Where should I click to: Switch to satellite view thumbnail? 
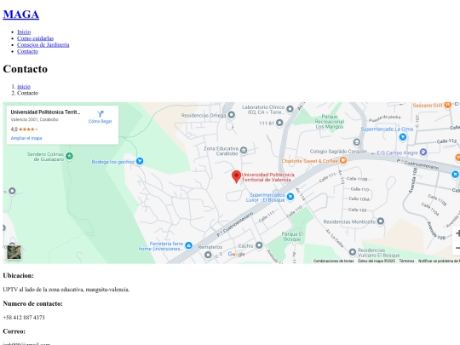click(14, 252)
